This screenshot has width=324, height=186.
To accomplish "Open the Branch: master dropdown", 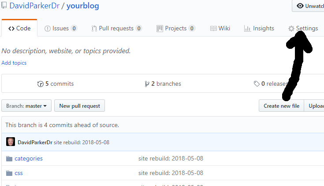I will (26, 106).
